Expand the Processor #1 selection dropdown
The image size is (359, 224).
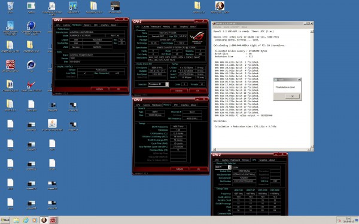coord(159,84)
